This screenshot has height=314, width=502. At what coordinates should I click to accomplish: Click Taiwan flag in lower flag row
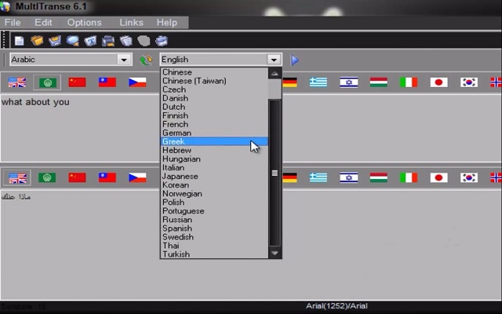107,177
